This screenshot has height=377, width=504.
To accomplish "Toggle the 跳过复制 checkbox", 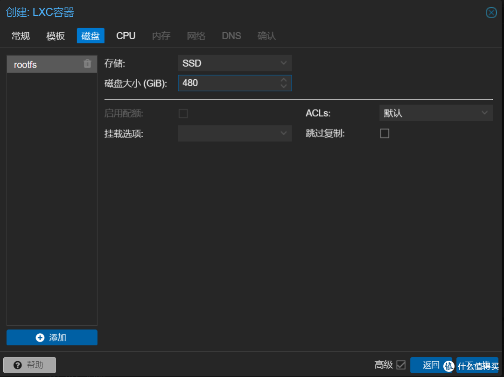I will tap(385, 133).
